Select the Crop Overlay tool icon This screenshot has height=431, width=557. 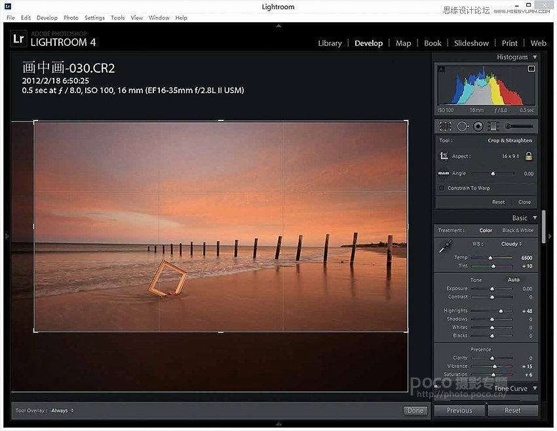(x=445, y=126)
